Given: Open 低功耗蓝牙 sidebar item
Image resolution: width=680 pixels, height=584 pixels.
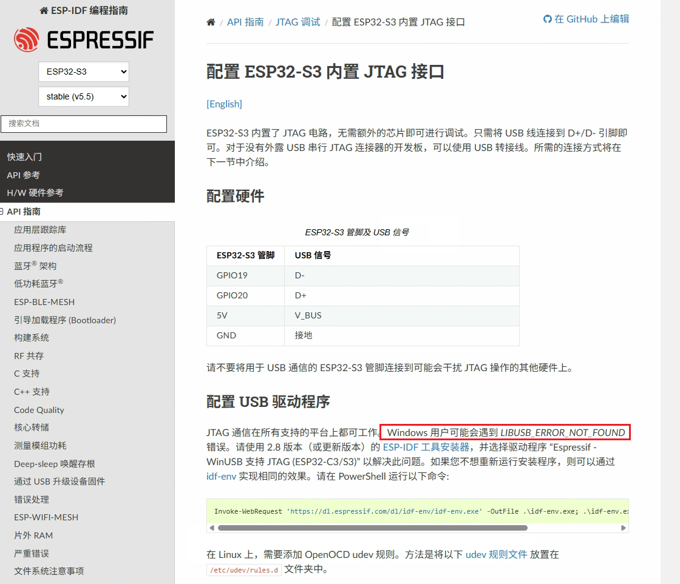Looking at the screenshot, I should click(x=39, y=283).
